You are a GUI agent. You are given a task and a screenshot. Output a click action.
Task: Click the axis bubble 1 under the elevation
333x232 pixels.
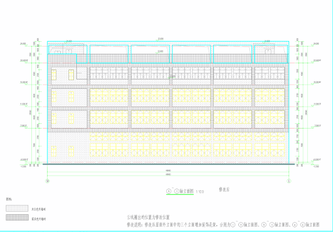(289, 181)
